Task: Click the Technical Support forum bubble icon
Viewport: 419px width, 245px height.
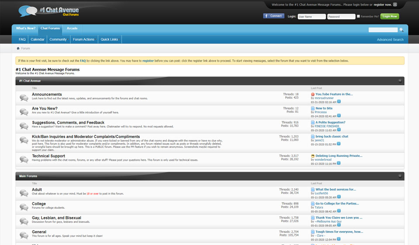Action: click(24, 159)
